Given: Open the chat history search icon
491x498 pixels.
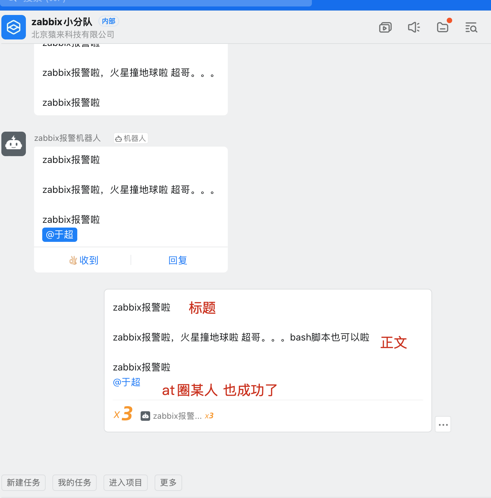Looking at the screenshot, I should pyautogui.click(x=471, y=27).
